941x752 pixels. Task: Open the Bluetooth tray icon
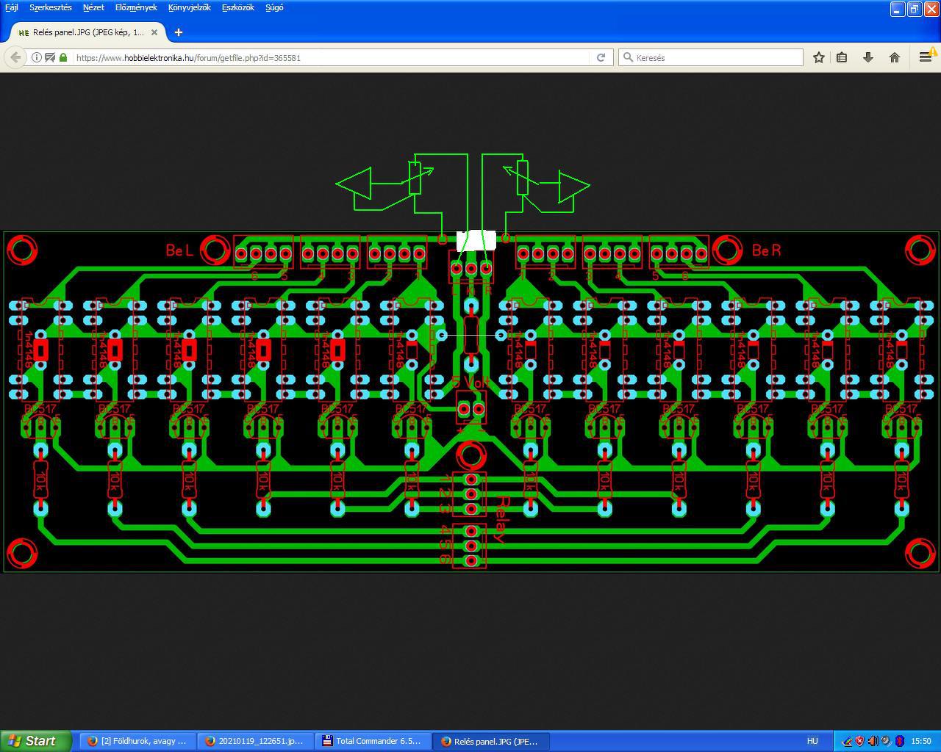[x=899, y=741]
